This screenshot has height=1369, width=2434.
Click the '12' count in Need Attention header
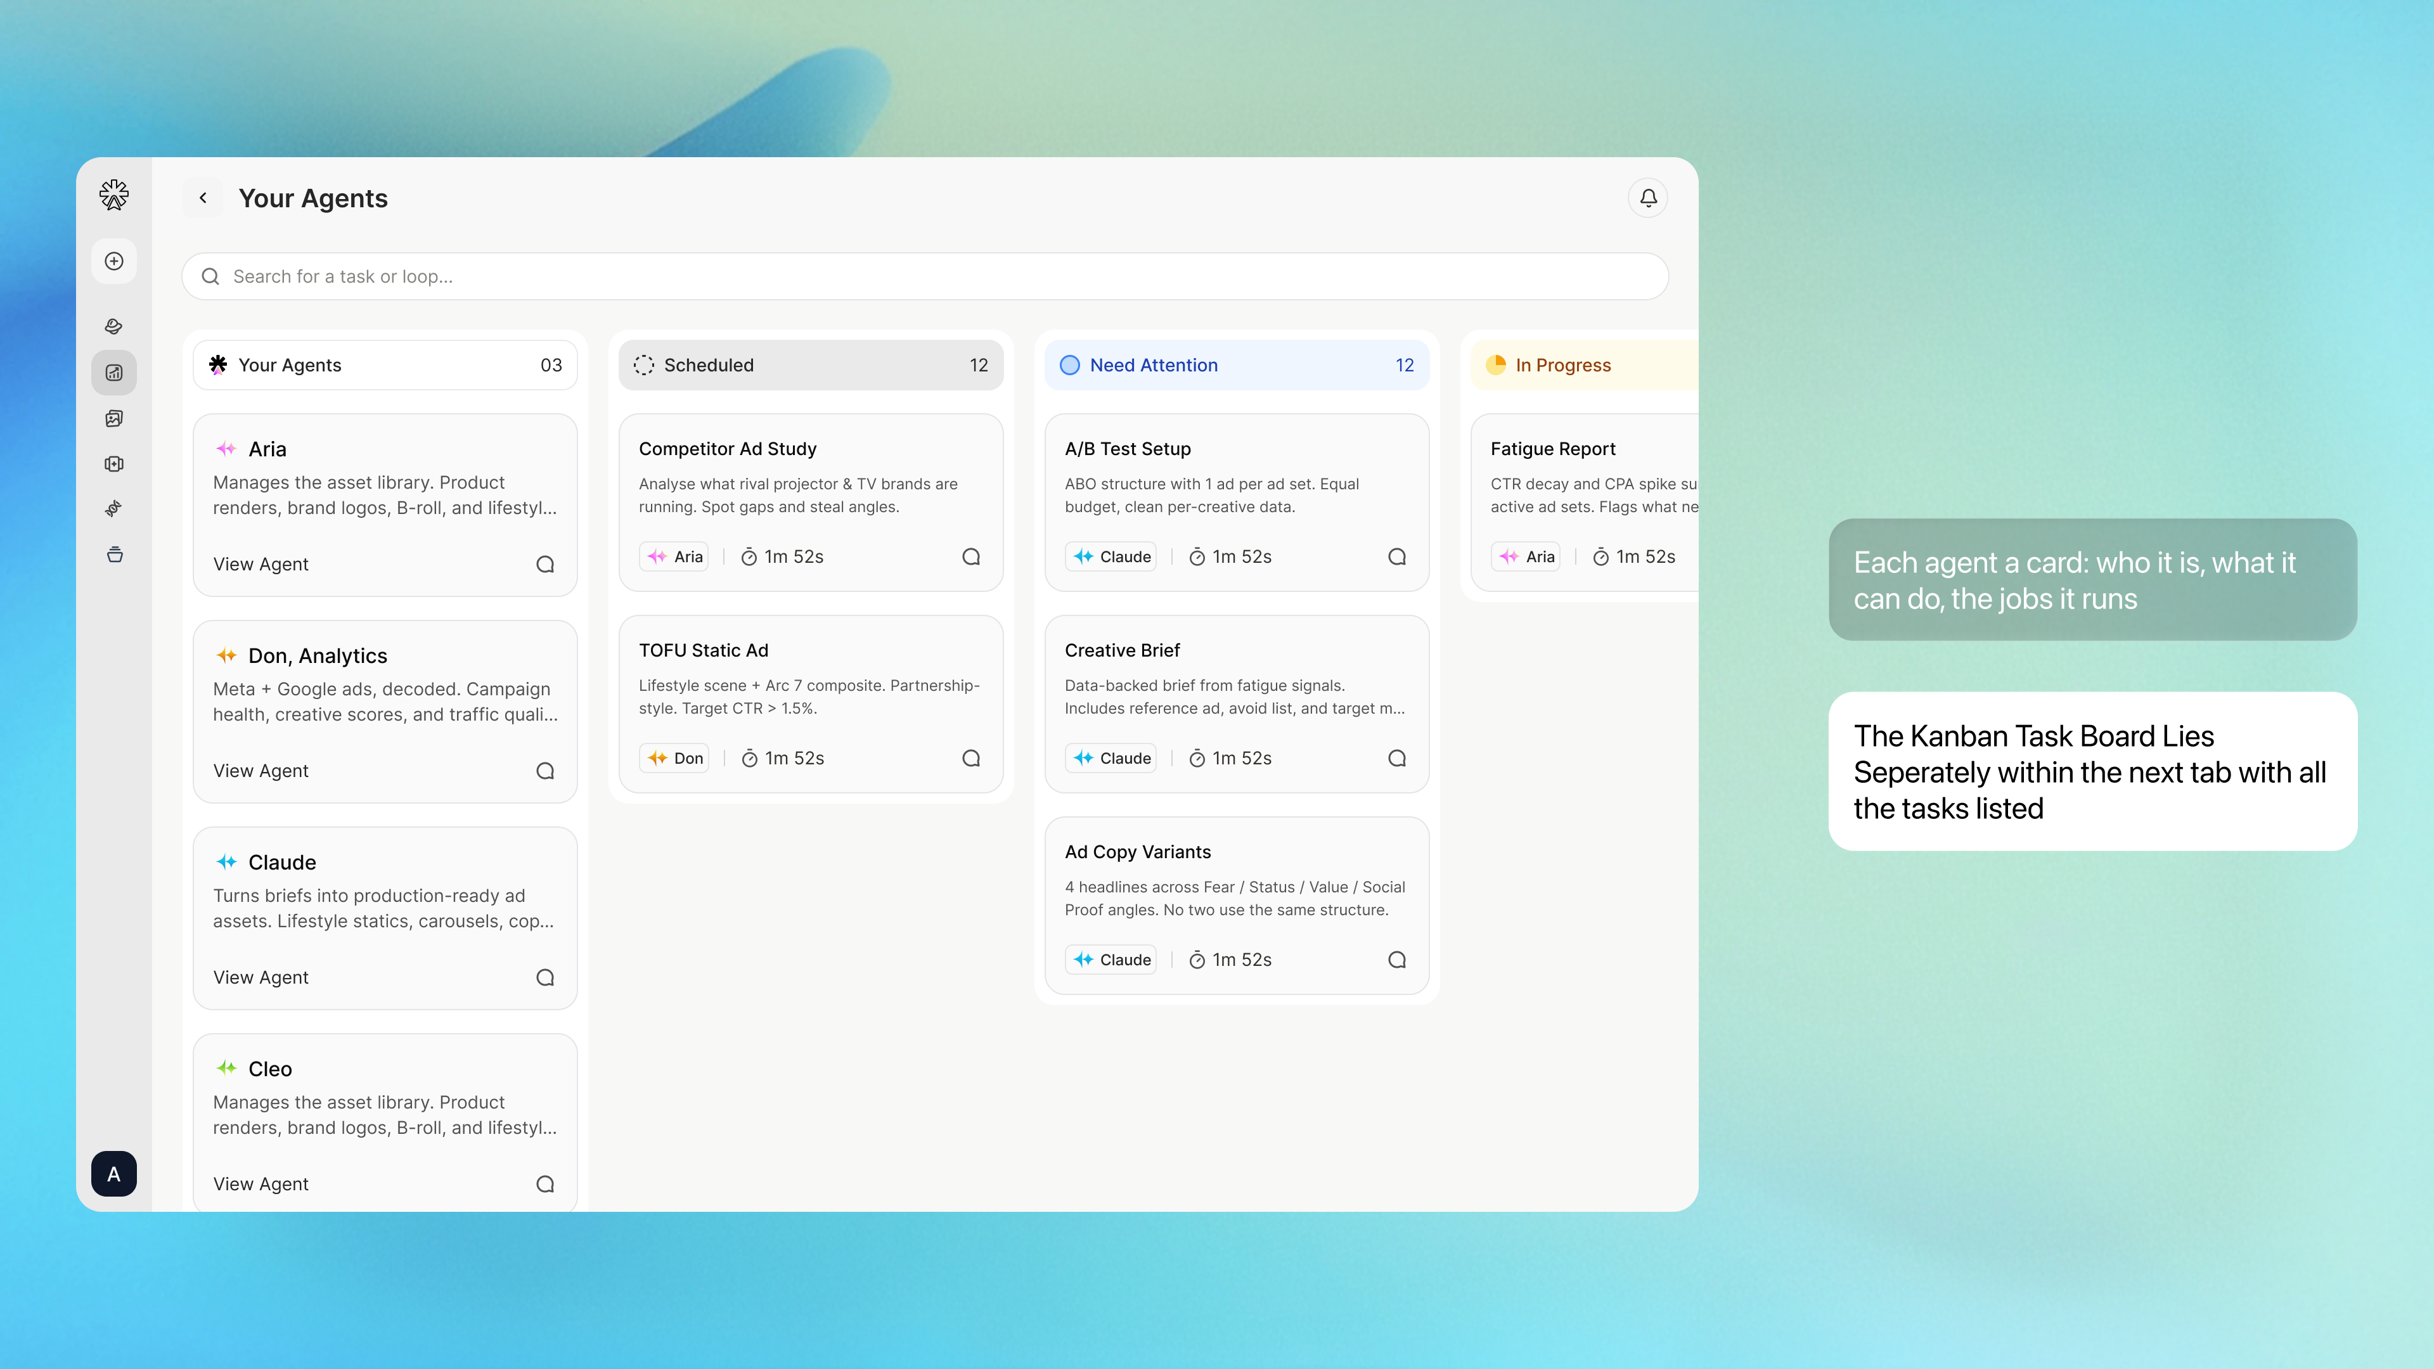click(1404, 364)
